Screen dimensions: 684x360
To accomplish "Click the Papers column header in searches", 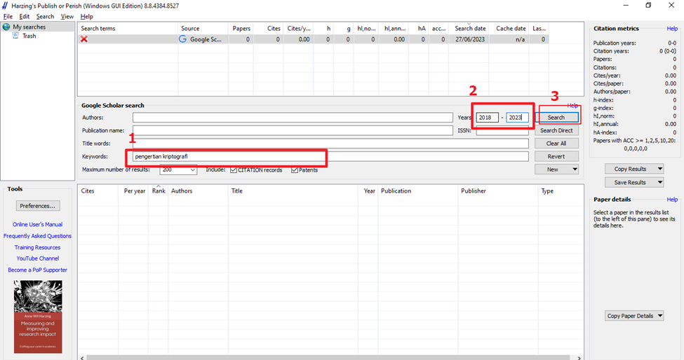I will [x=241, y=28].
